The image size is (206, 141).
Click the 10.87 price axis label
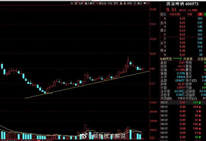pyautogui.click(x=153, y=54)
